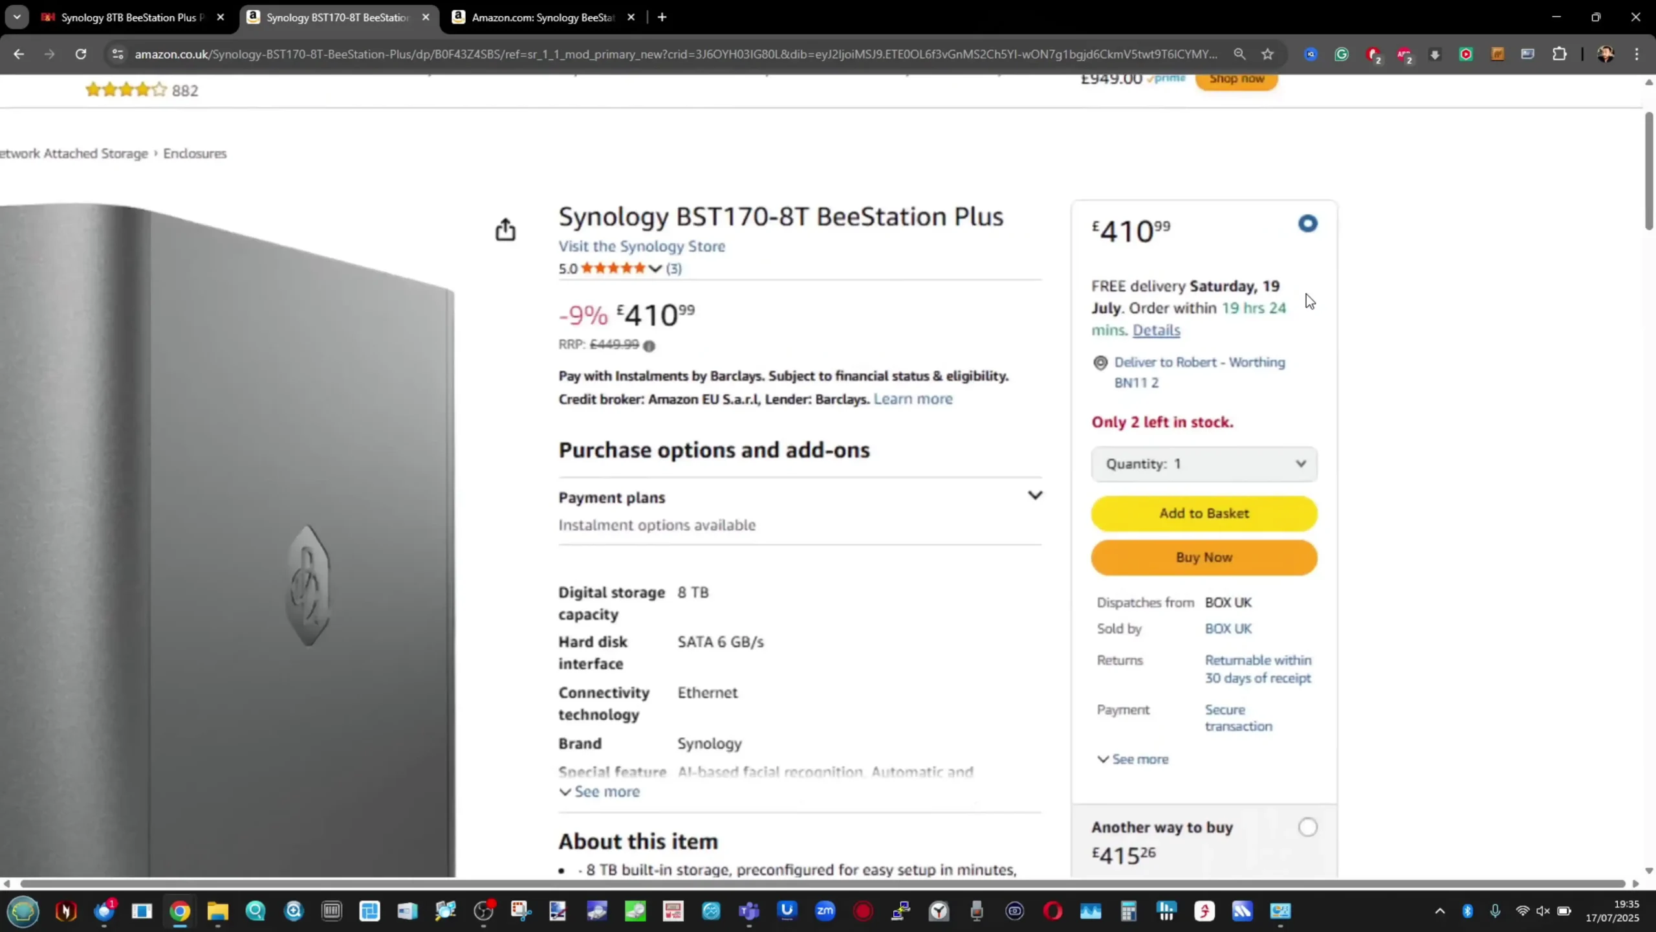Bookmark this page with the star icon
Screen dimensions: 1656x932
pos(1267,54)
